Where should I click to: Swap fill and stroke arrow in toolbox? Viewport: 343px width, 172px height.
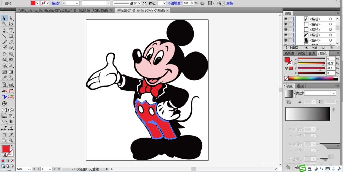pyautogui.click(x=12, y=146)
